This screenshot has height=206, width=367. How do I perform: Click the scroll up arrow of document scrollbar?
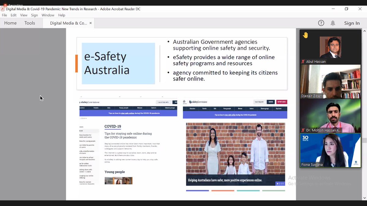[364, 31]
